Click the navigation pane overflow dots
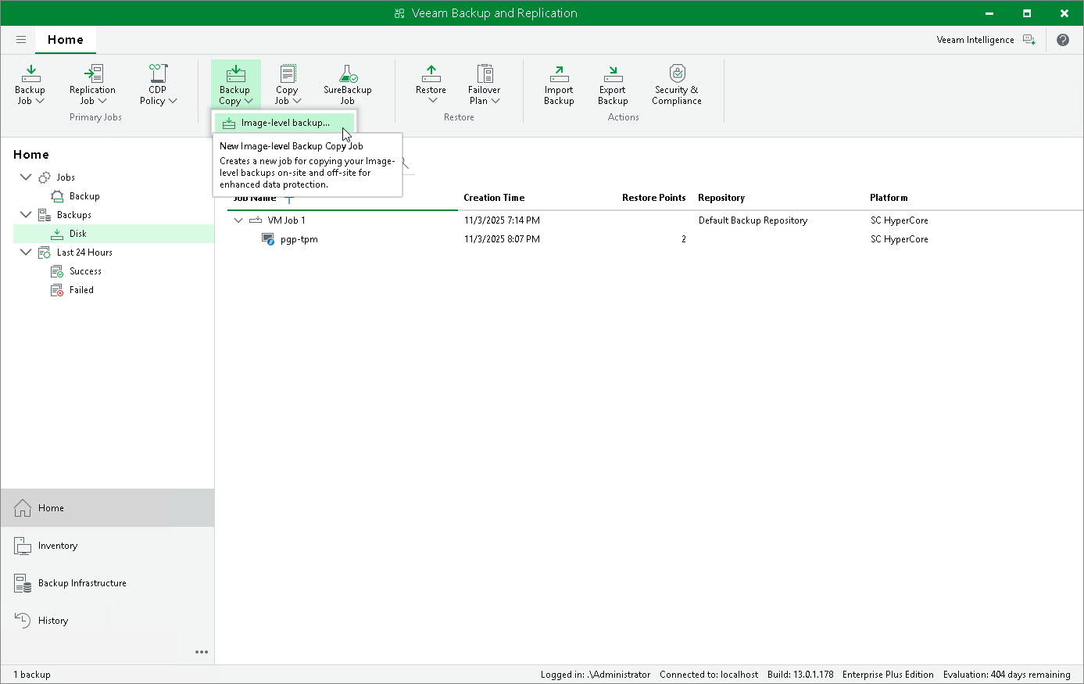 tap(202, 652)
